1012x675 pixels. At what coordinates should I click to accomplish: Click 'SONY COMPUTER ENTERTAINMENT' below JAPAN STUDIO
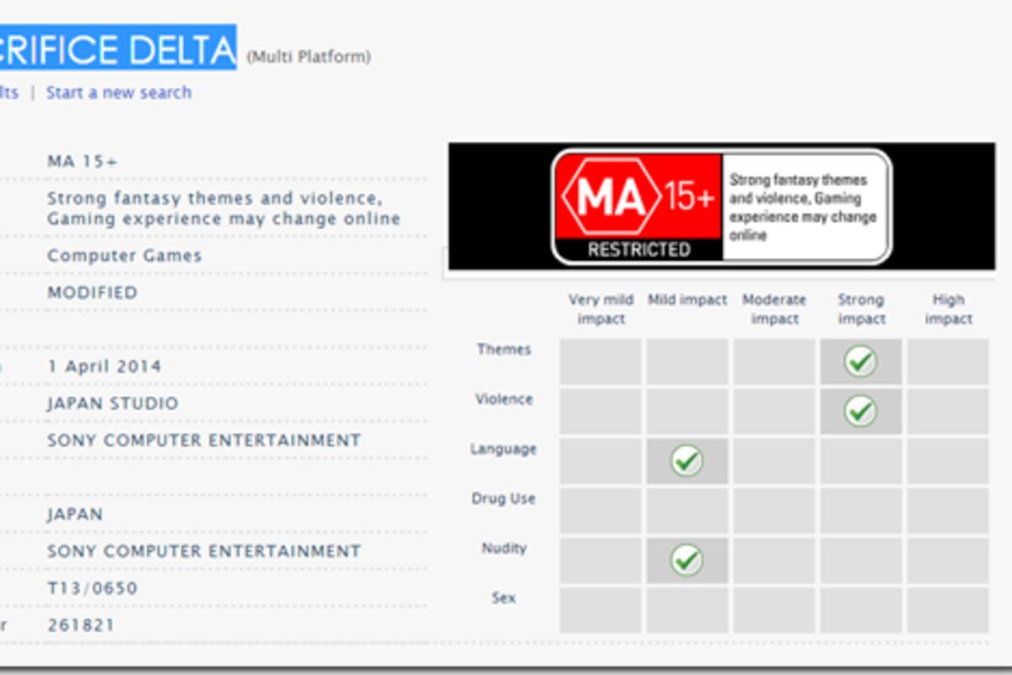(x=204, y=440)
